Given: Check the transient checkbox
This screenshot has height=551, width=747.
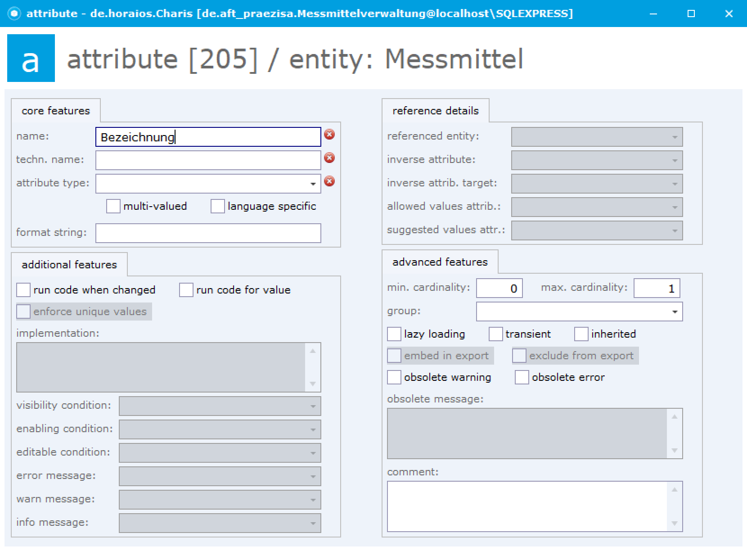Looking at the screenshot, I should [496, 334].
